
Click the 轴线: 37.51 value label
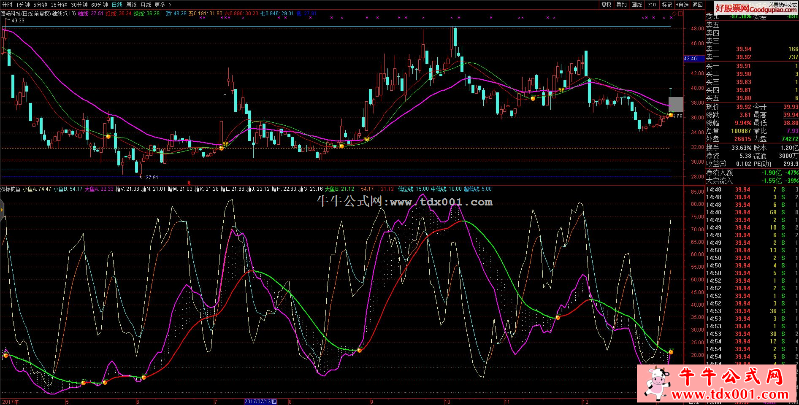tap(91, 13)
